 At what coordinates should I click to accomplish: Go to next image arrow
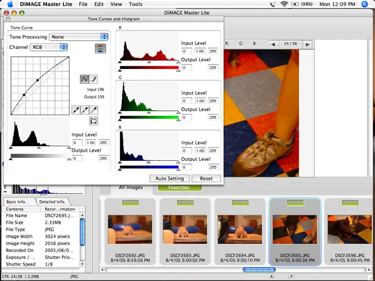307,44
